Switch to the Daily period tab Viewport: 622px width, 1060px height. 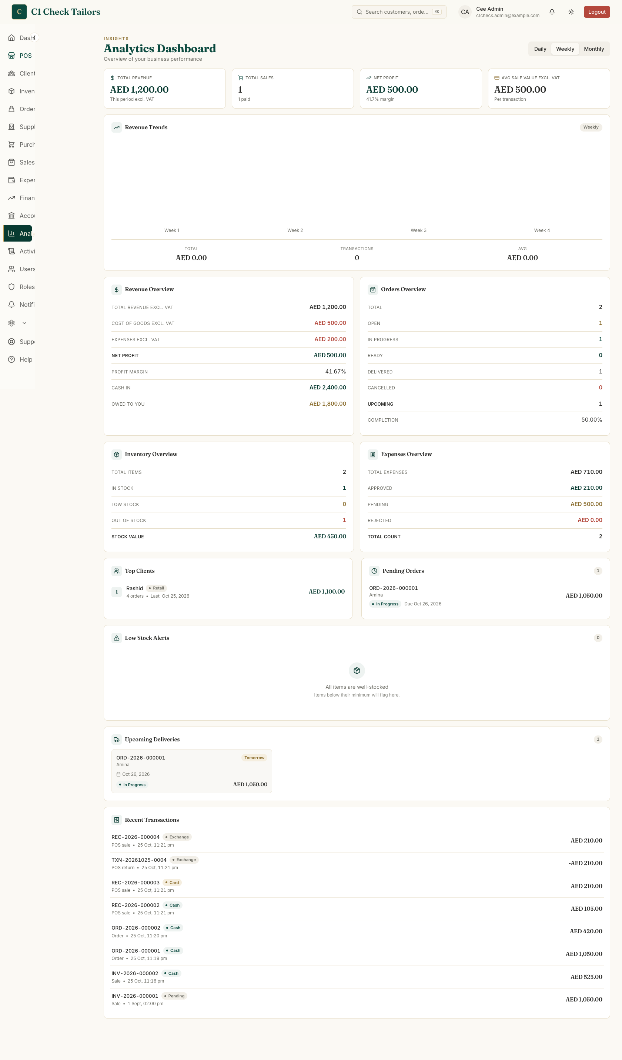(x=540, y=49)
